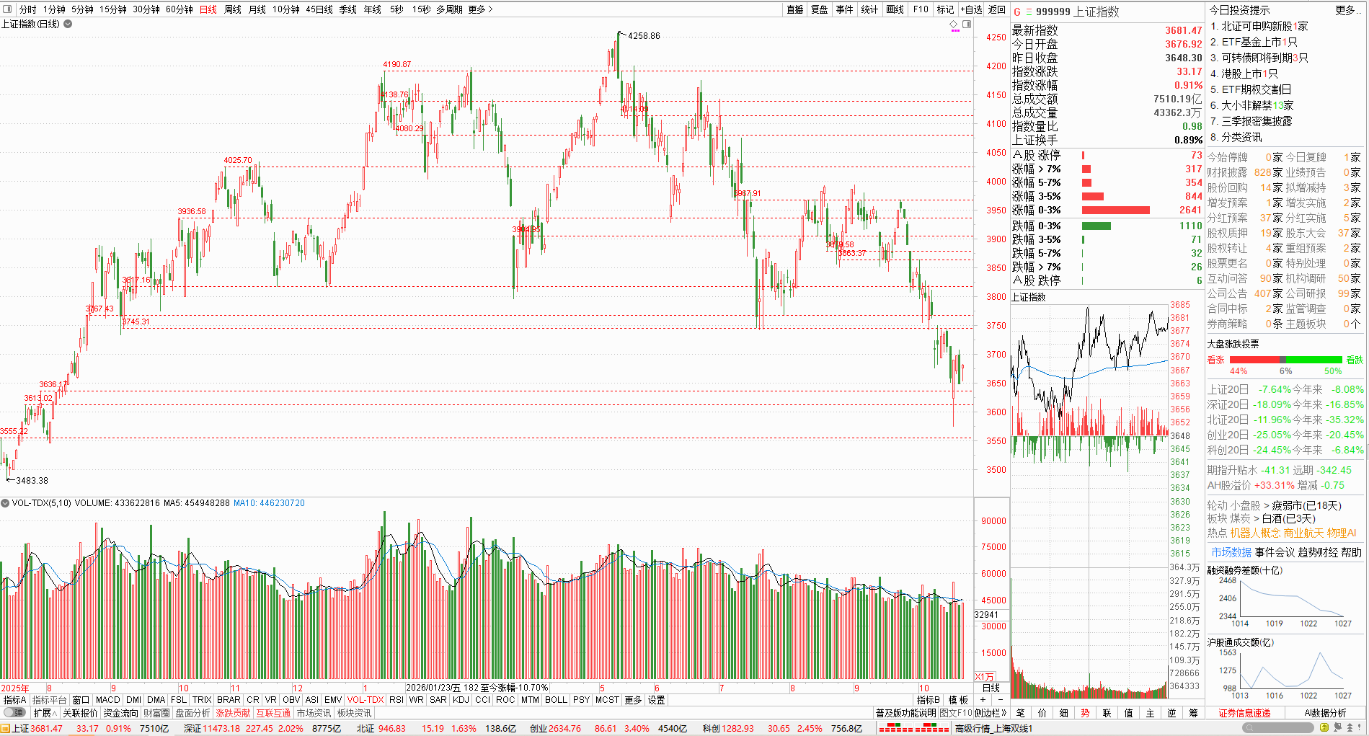Open the 模板 template menu
The height and width of the screenshot is (736, 1369).
coord(958,700)
